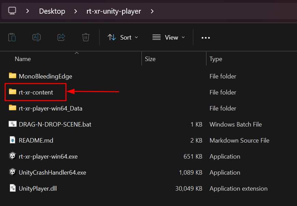
Task: Open the rt-xr-content folder
Action: point(35,92)
